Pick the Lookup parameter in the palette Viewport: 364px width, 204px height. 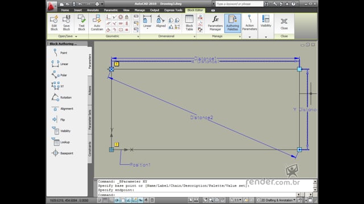61,142
